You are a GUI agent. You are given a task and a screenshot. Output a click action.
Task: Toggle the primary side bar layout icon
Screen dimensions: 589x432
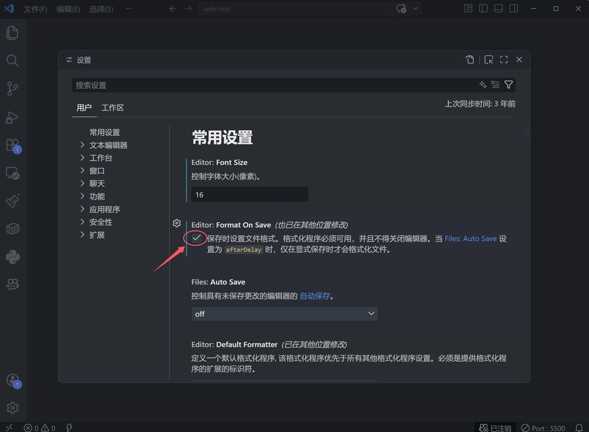click(483, 9)
